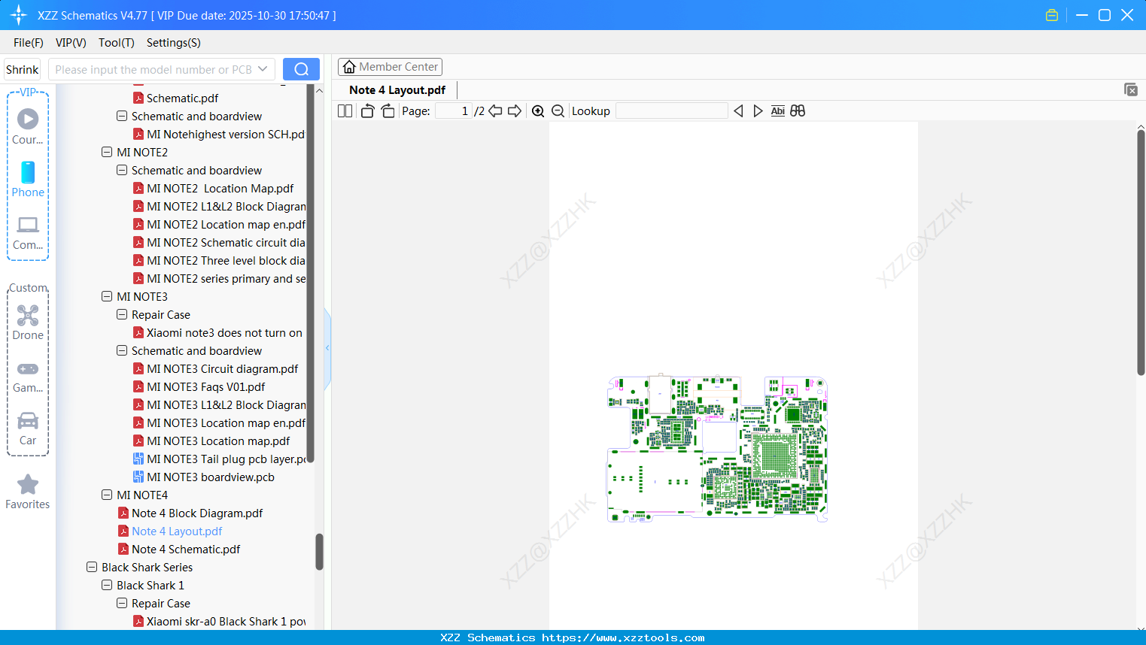Open MI NOTE3 boardview.pcb
Image resolution: width=1146 pixels, height=645 pixels.
click(x=204, y=477)
